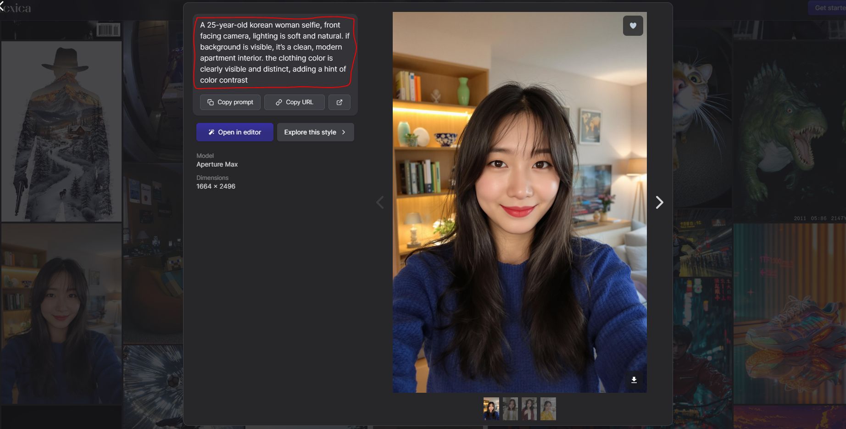This screenshot has width=846, height=429.
Task: Select the second thumbnail below the main image
Action: pyautogui.click(x=510, y=408)
